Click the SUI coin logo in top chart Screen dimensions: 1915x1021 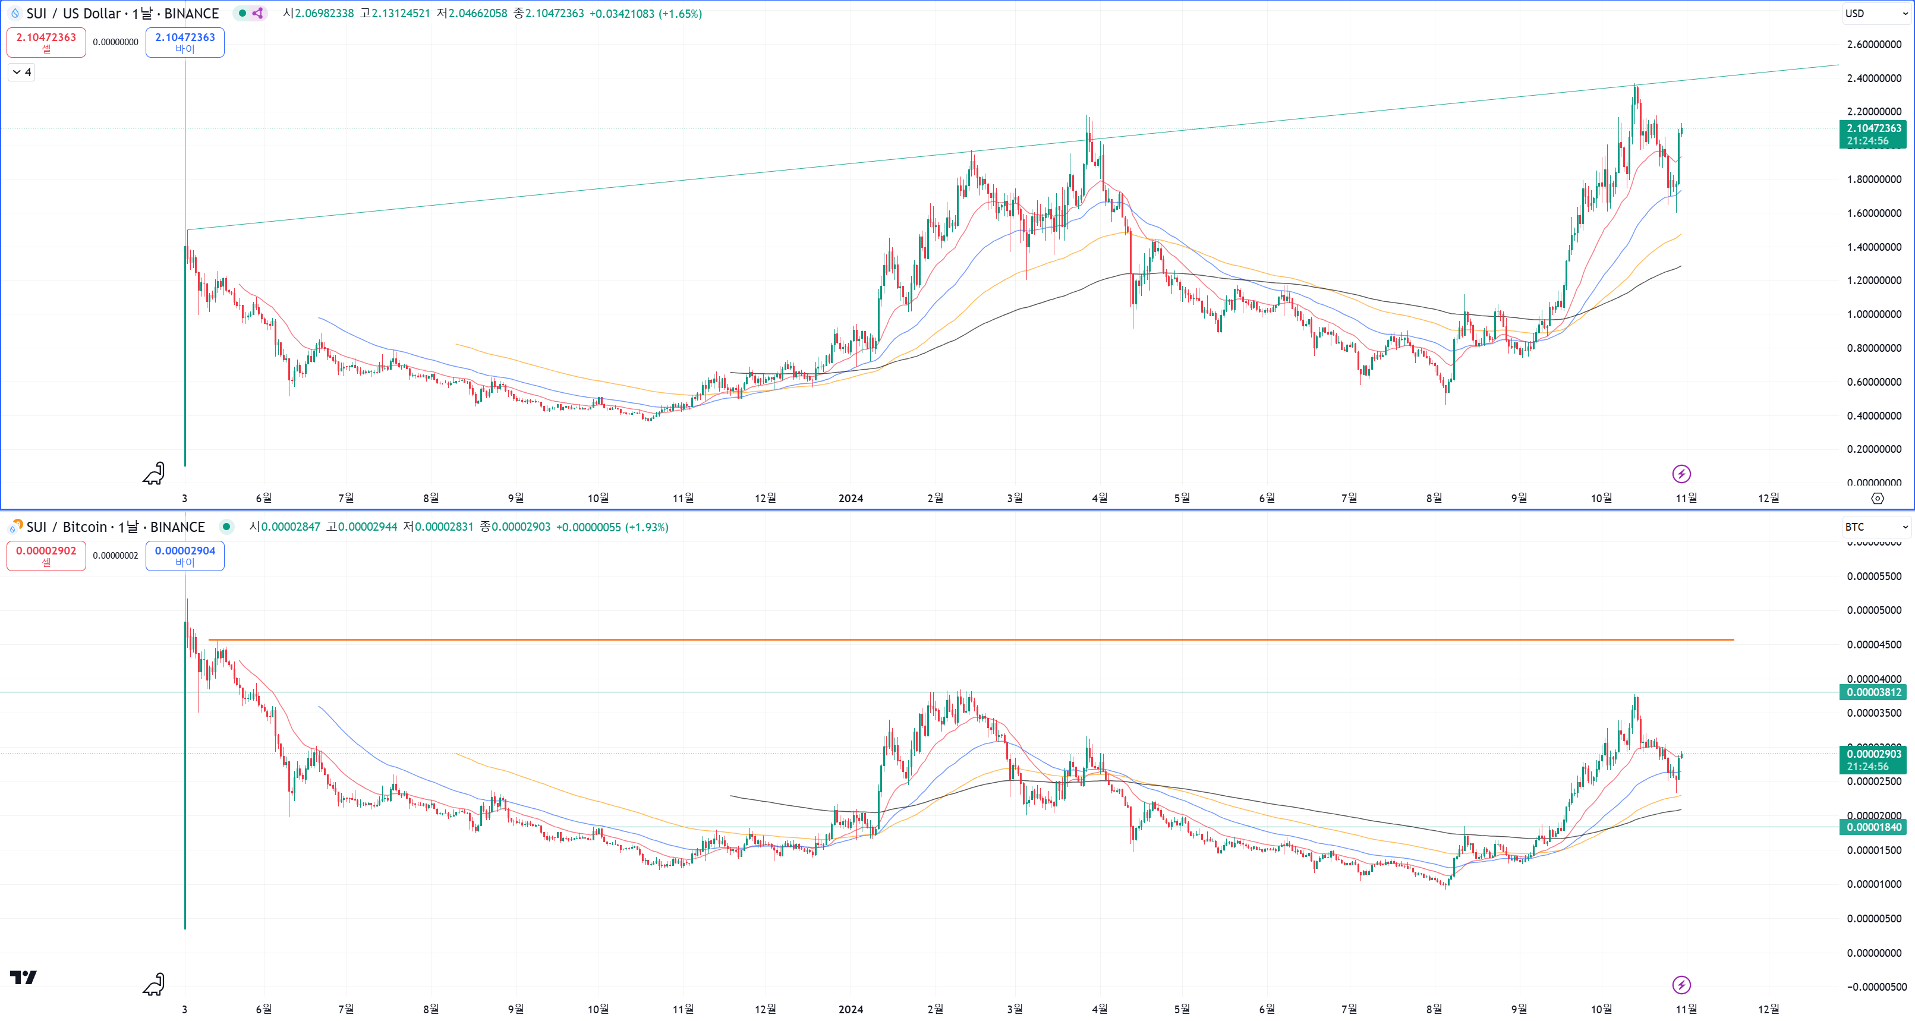coord(15,14)
